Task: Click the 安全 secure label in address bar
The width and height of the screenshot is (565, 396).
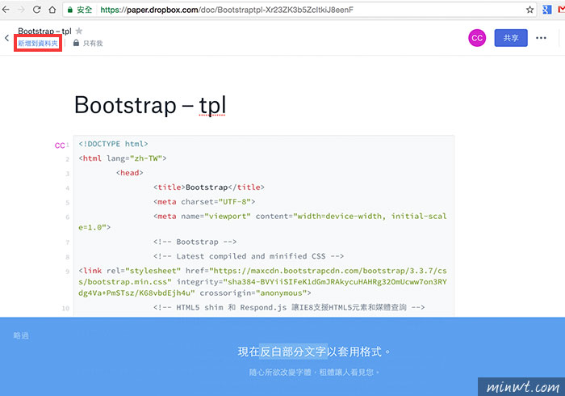Action: [x=84, y=10]
